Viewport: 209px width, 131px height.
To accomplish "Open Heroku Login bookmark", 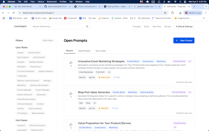I will click(39, 18).
